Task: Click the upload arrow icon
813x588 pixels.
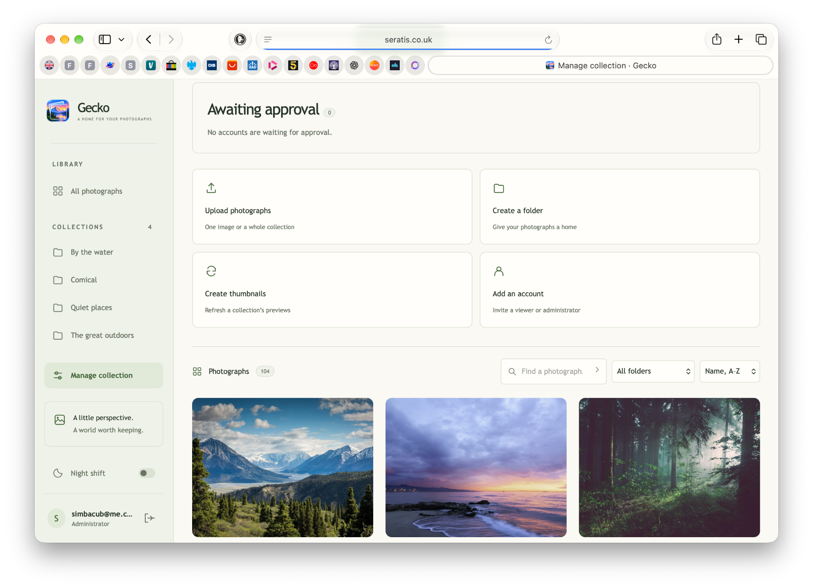Action: (211, 188)
